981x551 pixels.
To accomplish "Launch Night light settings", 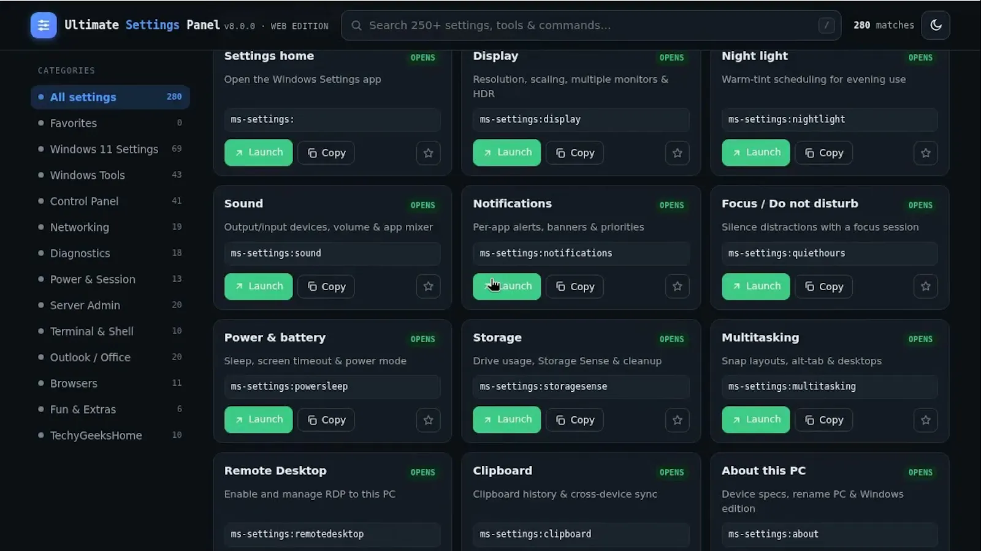I will point(756,152).
